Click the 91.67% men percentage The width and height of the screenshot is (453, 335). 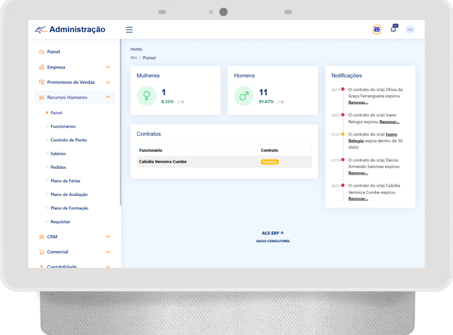pyautogui.click(x=266, y=102)
